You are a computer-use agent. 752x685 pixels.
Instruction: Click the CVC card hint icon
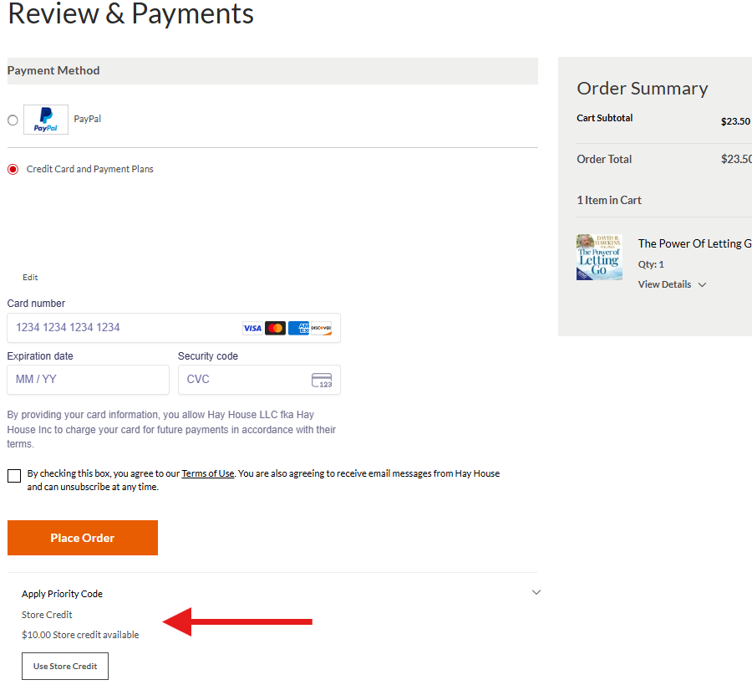tap(322, 381)
